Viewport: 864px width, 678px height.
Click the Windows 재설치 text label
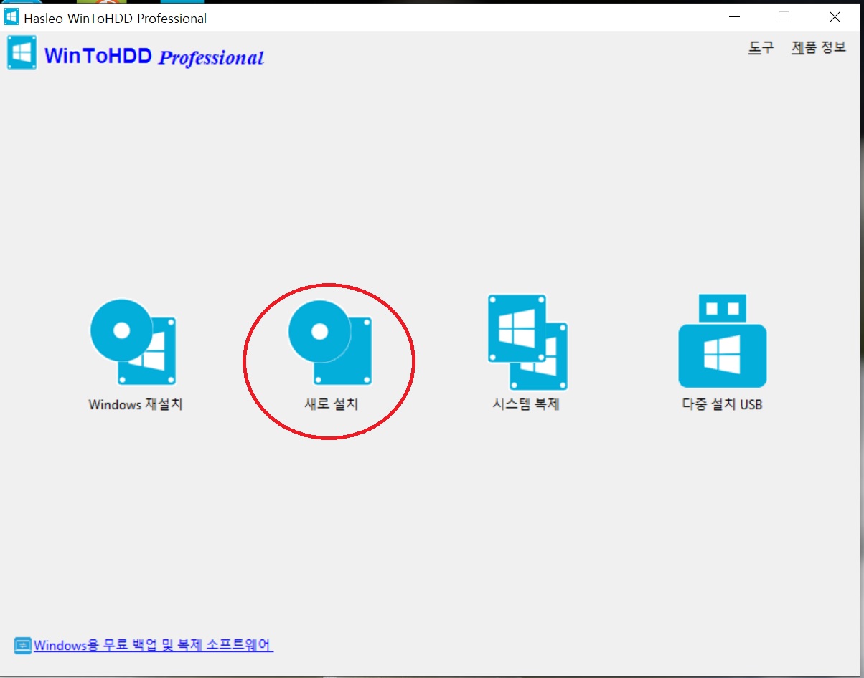coord(136,404)
